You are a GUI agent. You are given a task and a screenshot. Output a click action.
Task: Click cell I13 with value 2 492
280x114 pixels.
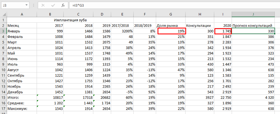(x=223, y=86)
